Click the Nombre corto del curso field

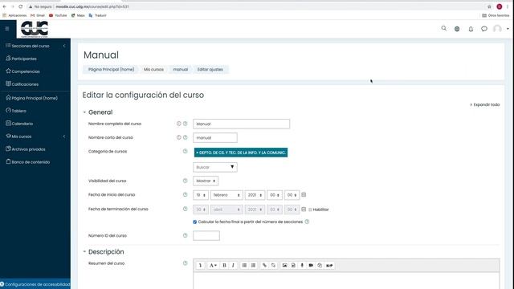215,137
